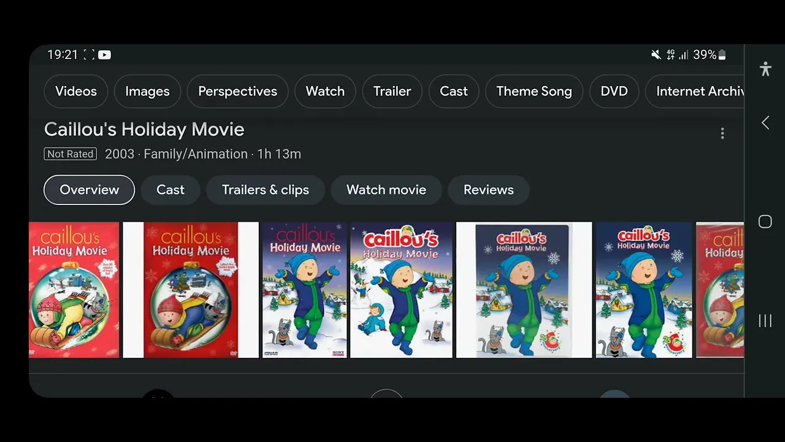This screenshot has width=785, height=442.
Task: Tap the 19:21 clock
Action: (x=63, y=55)
